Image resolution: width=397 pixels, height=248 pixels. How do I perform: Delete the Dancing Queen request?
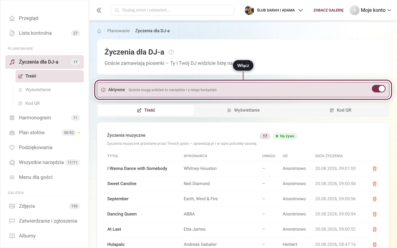375,214
